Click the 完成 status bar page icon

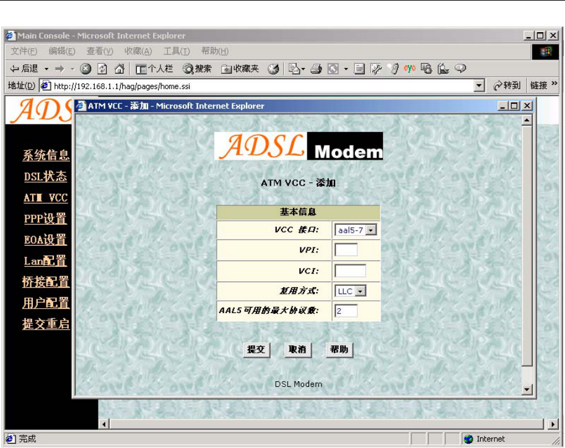click(11, 439)
